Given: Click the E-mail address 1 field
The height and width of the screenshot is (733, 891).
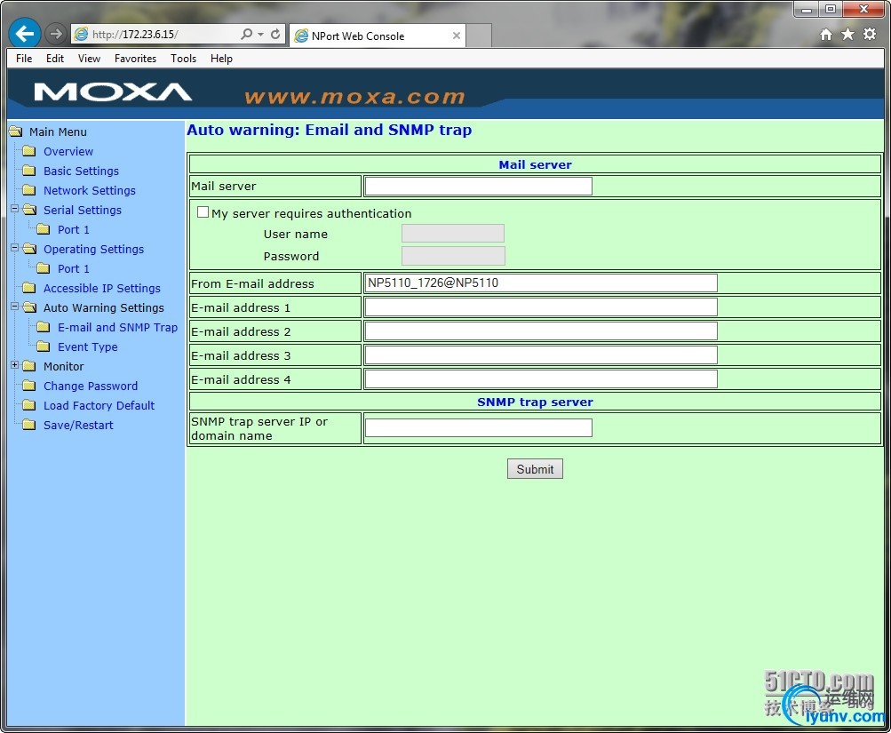Looking at the screenshot, I should 541,307.
